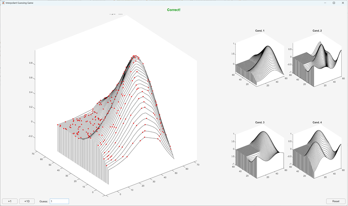Image resolution: width=348 pixels, height=206 pixels.
Task: Click the "Interpolant Guessing Game" window title
Action: click(22, 3)
